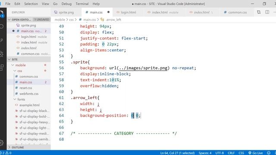Select login.html in Open Editors list

click(28, 37)
